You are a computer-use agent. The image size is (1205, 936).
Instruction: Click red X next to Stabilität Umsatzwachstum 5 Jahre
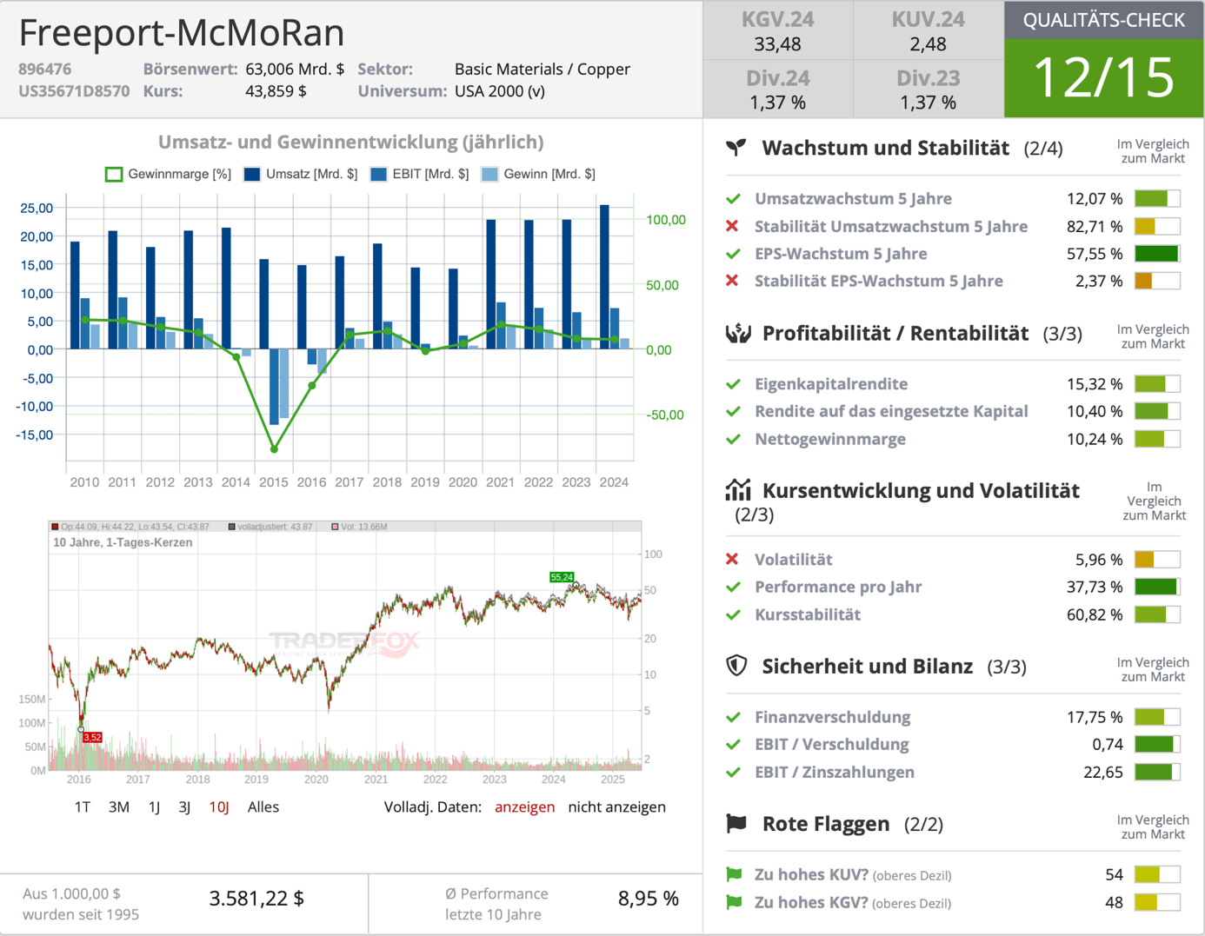point(732,226)
